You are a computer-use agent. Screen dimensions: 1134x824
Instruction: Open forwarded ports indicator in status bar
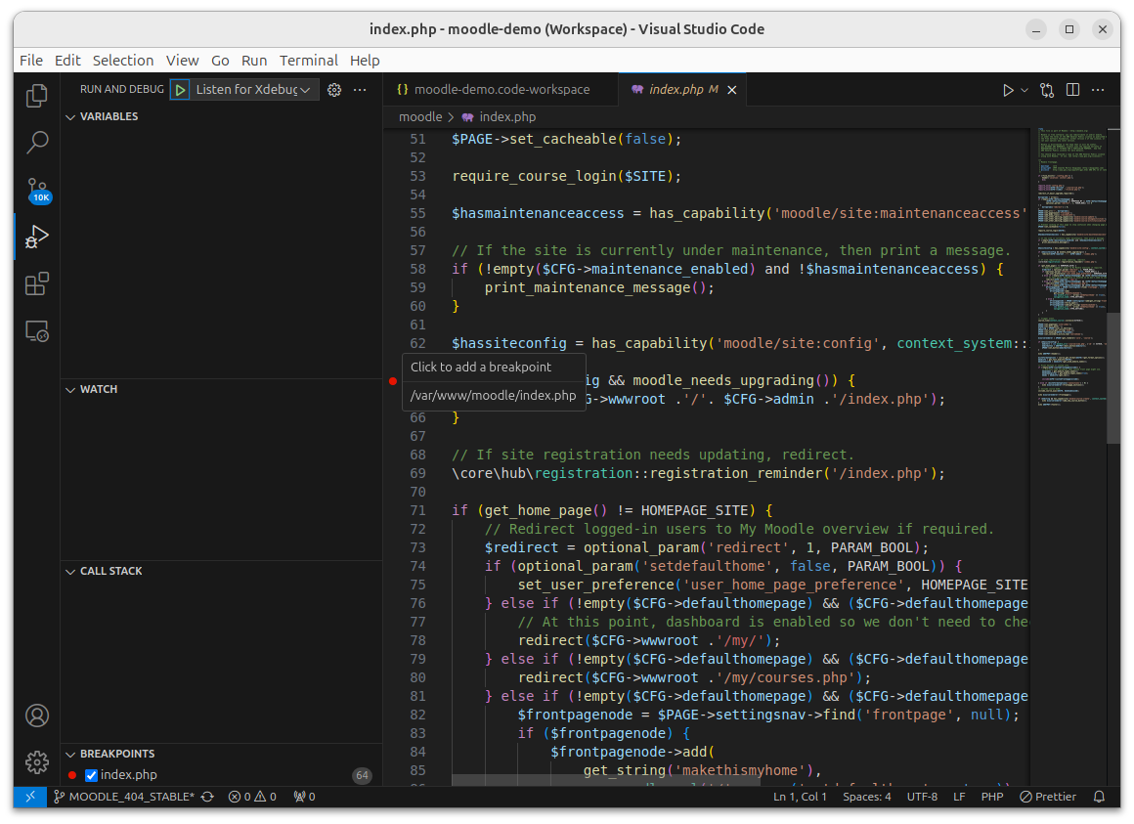click(x=304, y=797)
